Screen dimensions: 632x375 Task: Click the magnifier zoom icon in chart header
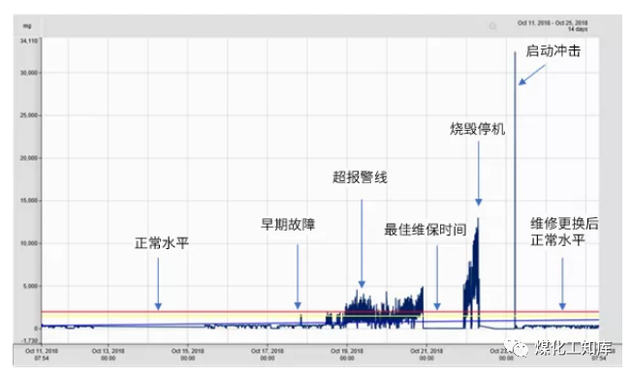tap(492, 26)
